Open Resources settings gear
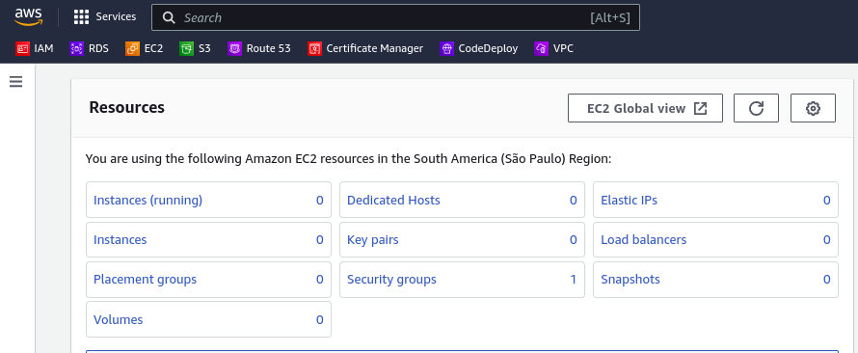Image resolution: width=858 pixels, height=353 pixels. 813,108
